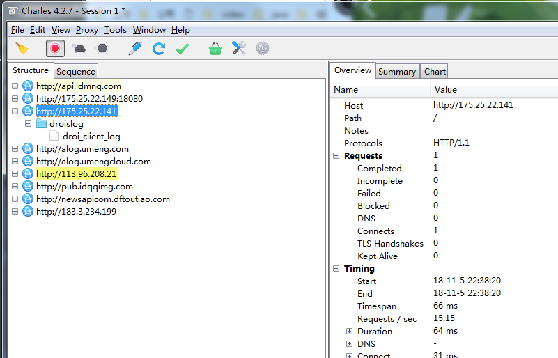The image size is (558, 358).
Task: Click the Compose pen icon
Action: (x=135, y=48)
